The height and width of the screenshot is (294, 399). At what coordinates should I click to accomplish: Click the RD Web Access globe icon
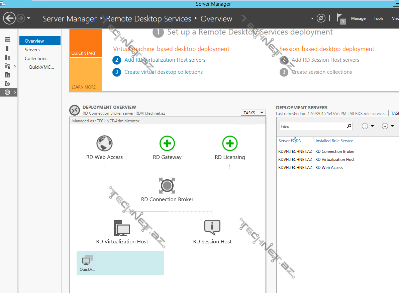104,144
